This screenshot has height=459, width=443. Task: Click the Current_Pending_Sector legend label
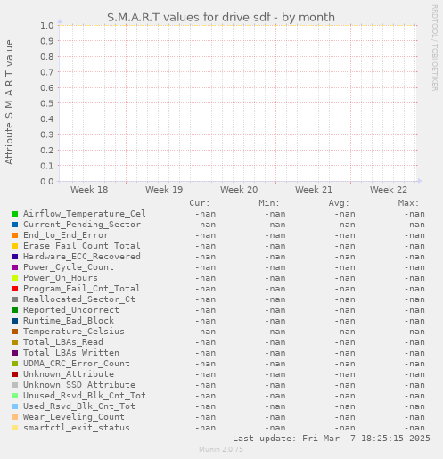(x=82, y=225)
